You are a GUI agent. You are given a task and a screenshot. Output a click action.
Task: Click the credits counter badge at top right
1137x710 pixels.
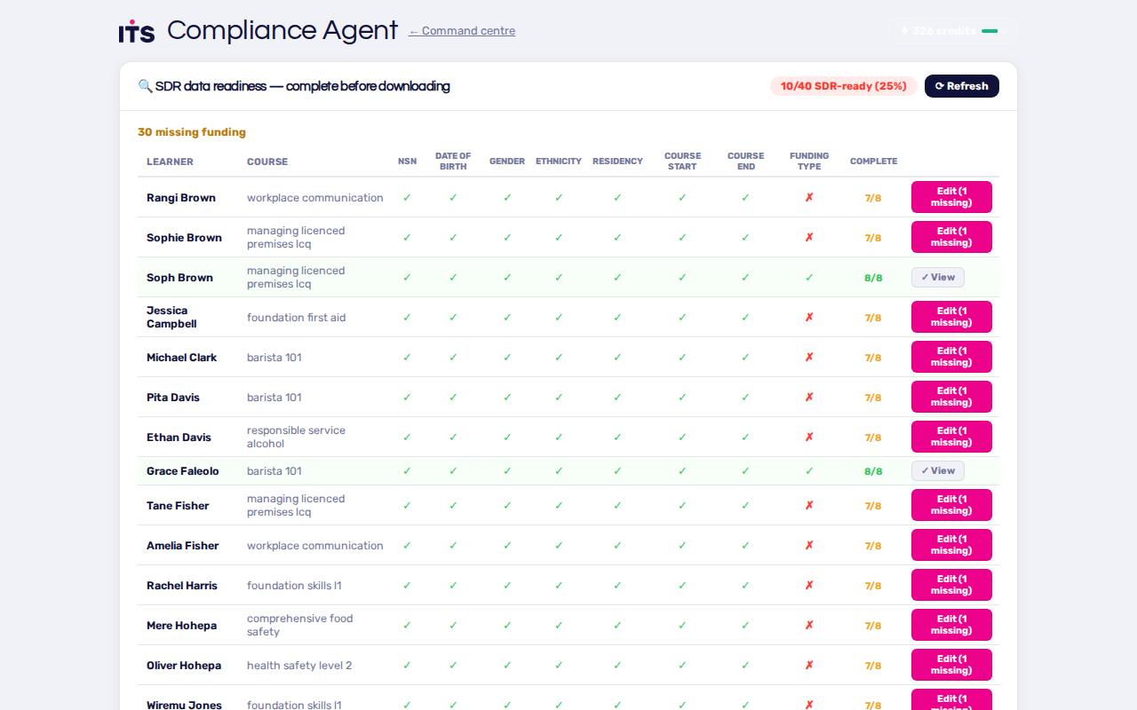(953, 31)
